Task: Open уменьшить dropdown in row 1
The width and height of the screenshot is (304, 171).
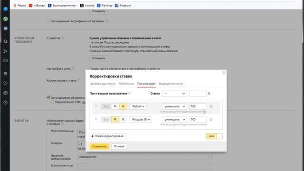Action: coord(174,106)
